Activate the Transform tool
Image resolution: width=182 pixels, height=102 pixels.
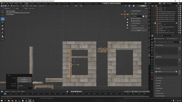pos(3,29)
